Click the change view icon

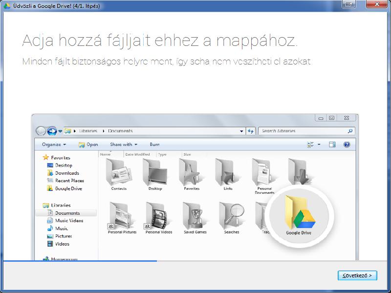[310, 145]
